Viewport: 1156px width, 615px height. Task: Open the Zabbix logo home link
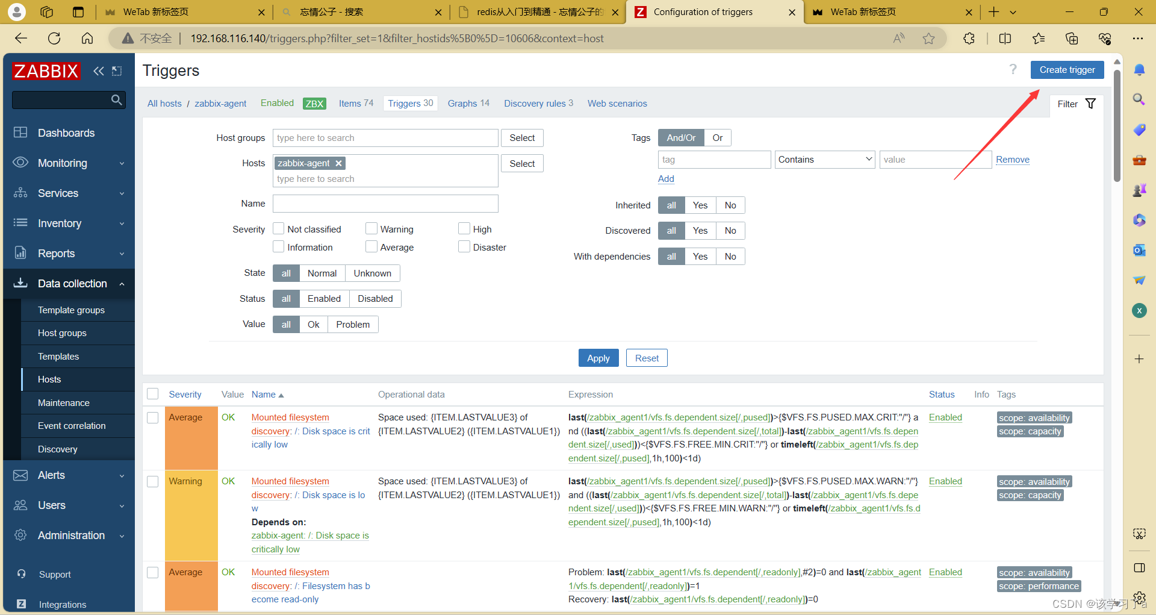coord(46,71)
